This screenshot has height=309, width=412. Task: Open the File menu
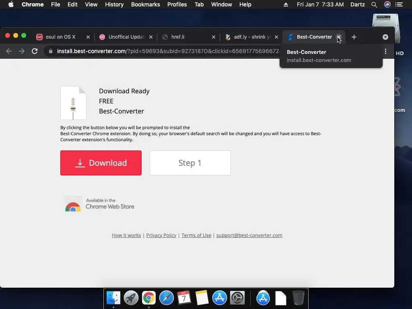click(56, 4)
